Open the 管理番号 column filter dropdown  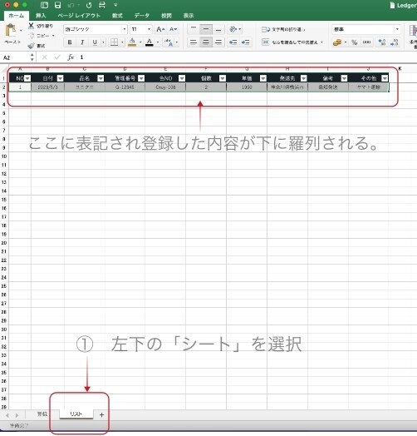click(x=141, y=78)
